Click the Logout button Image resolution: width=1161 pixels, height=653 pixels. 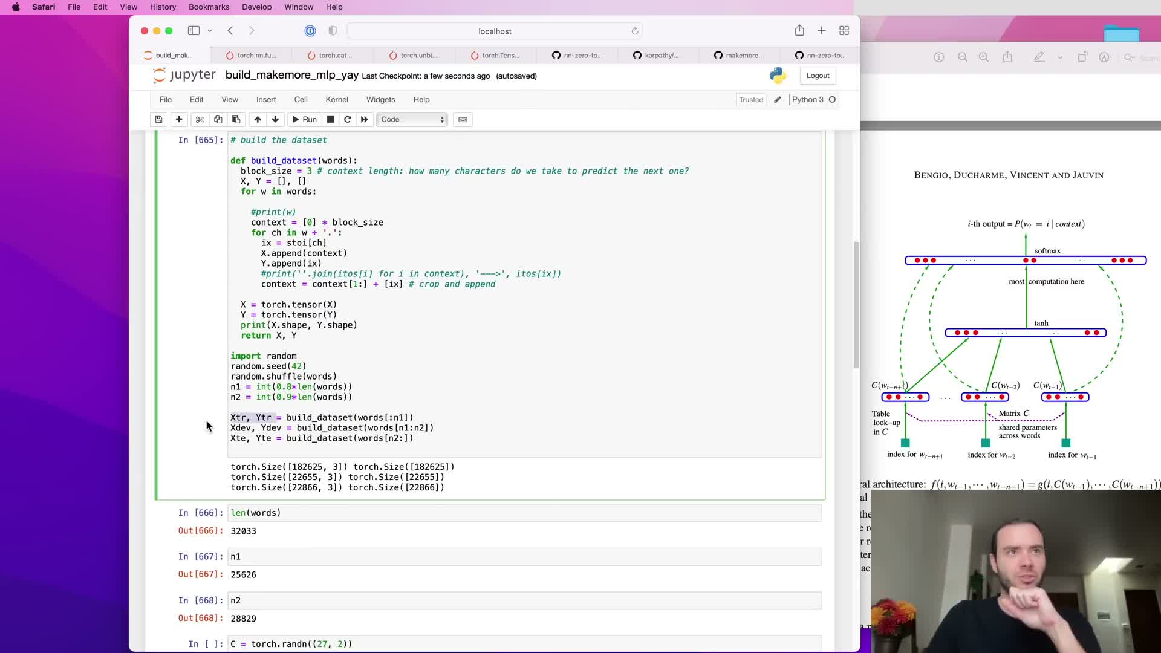pos(818,76)
